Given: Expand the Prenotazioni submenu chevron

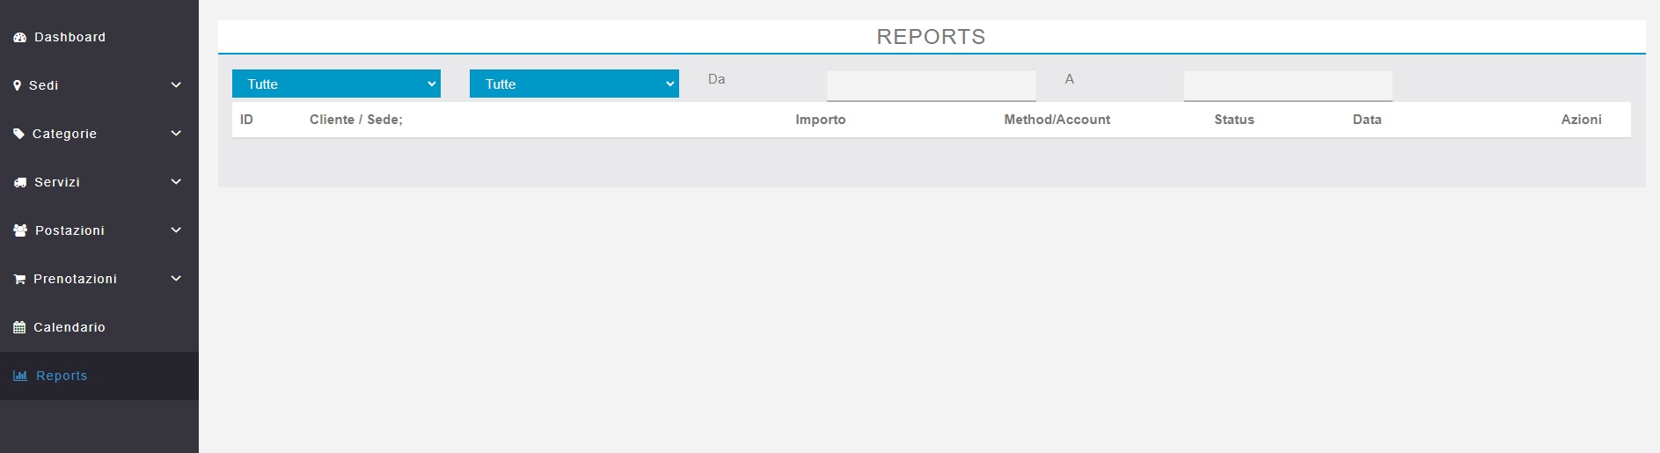Looking at the screenshot, I should pos(176,279).
